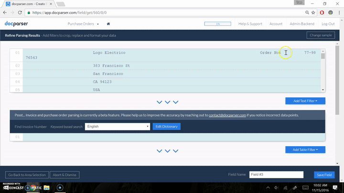
Task: Click the Field Name input box
Action: [x=276, y=175]
